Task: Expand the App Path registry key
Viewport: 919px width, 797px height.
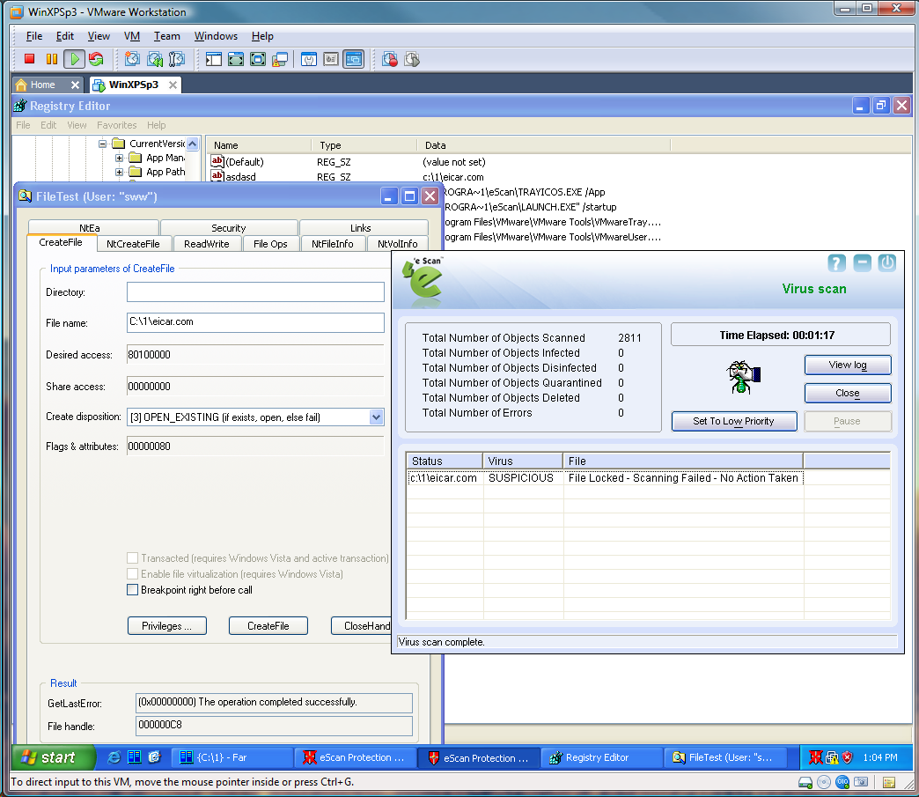Action: 120,173
